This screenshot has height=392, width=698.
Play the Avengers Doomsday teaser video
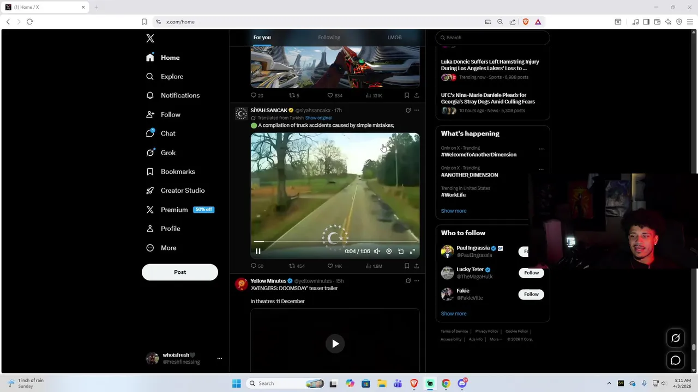coord(335,344)
